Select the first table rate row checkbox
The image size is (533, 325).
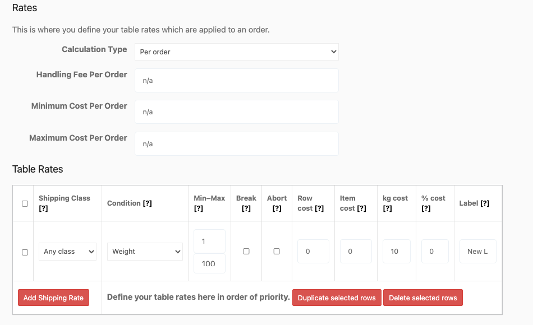[24, 251]
